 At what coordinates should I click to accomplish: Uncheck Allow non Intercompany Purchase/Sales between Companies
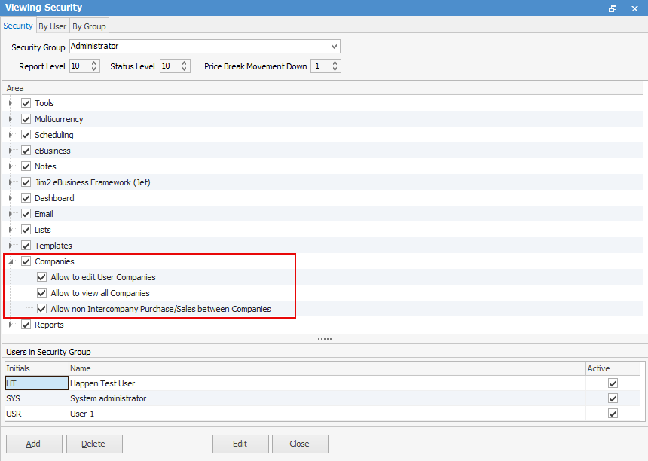pyautogui.click(x=41, y=309)
